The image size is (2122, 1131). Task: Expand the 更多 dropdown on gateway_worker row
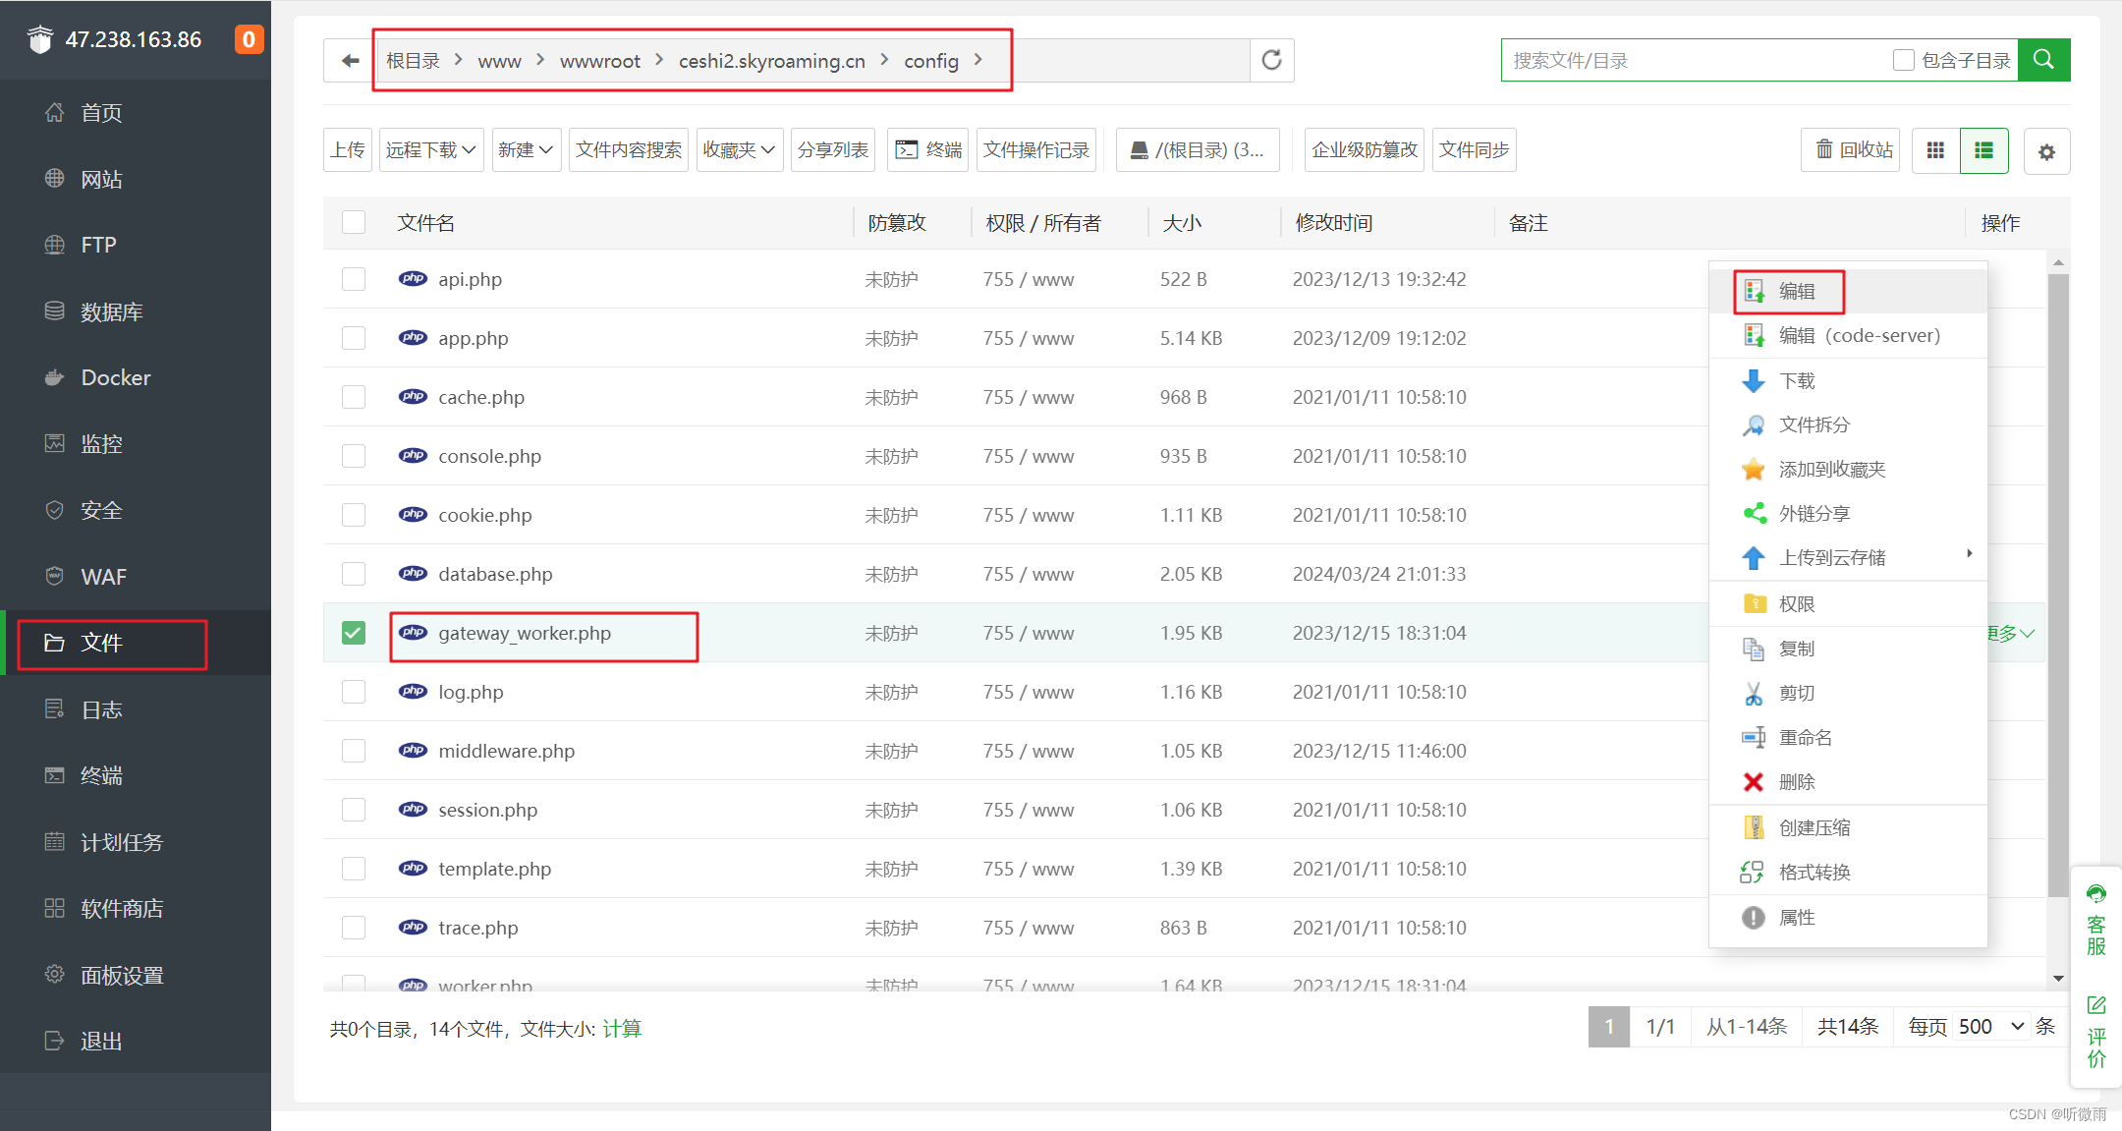click(x=2011, y=634)
